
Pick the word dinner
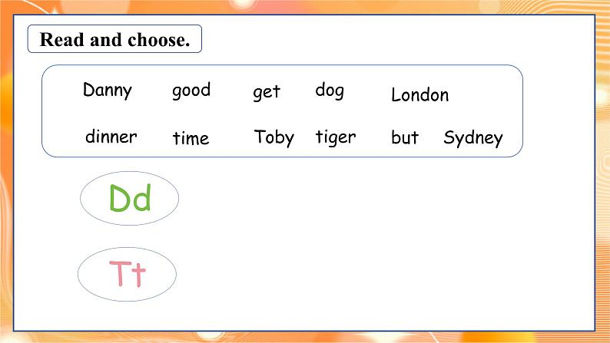point(111,137)
